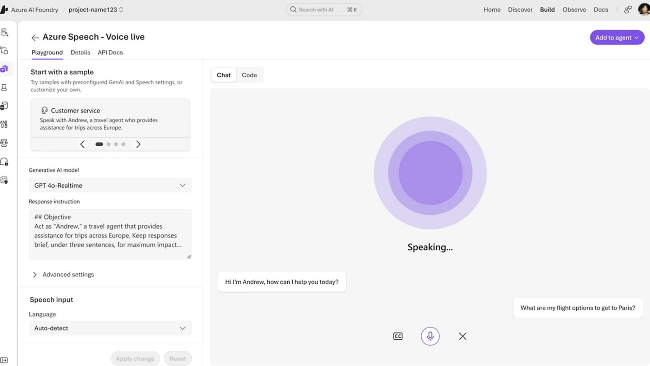This screenshot has width=650, height=366.
Task: Go to Build in top navigation
Action: click(x=547, y=10)
